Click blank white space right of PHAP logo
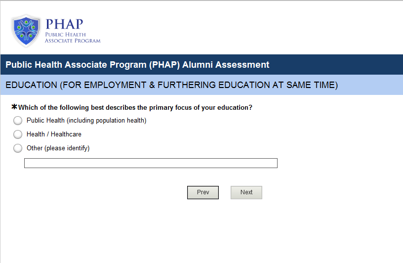This screenshot has height=263, width=403. (x=247, y=30)
